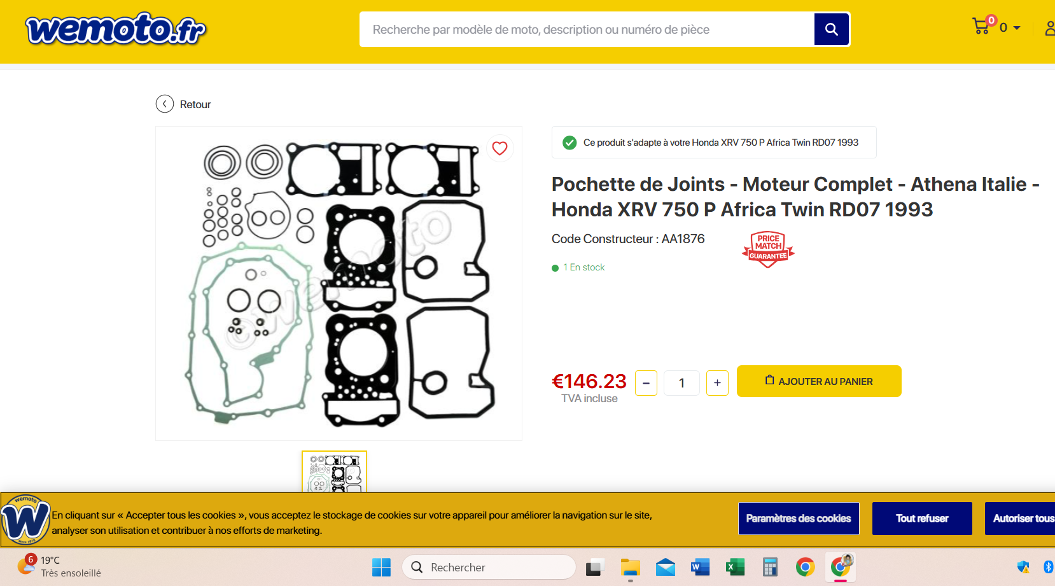This screenshot has width=1055, height=586.
Task: Add product to wishlist with heart icon
Action: (500, 148)
